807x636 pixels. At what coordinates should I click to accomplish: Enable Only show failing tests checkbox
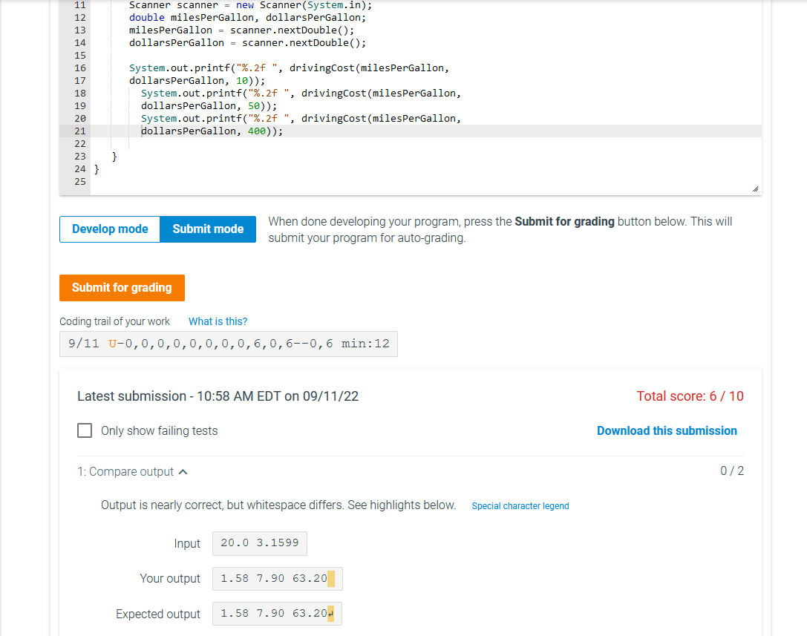85,430
